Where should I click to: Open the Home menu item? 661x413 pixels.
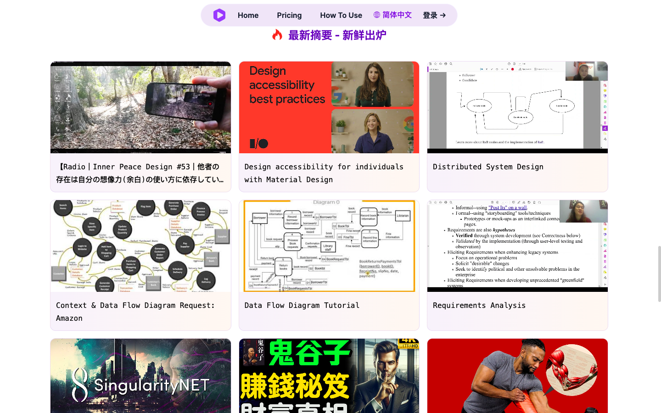(248, 15)
